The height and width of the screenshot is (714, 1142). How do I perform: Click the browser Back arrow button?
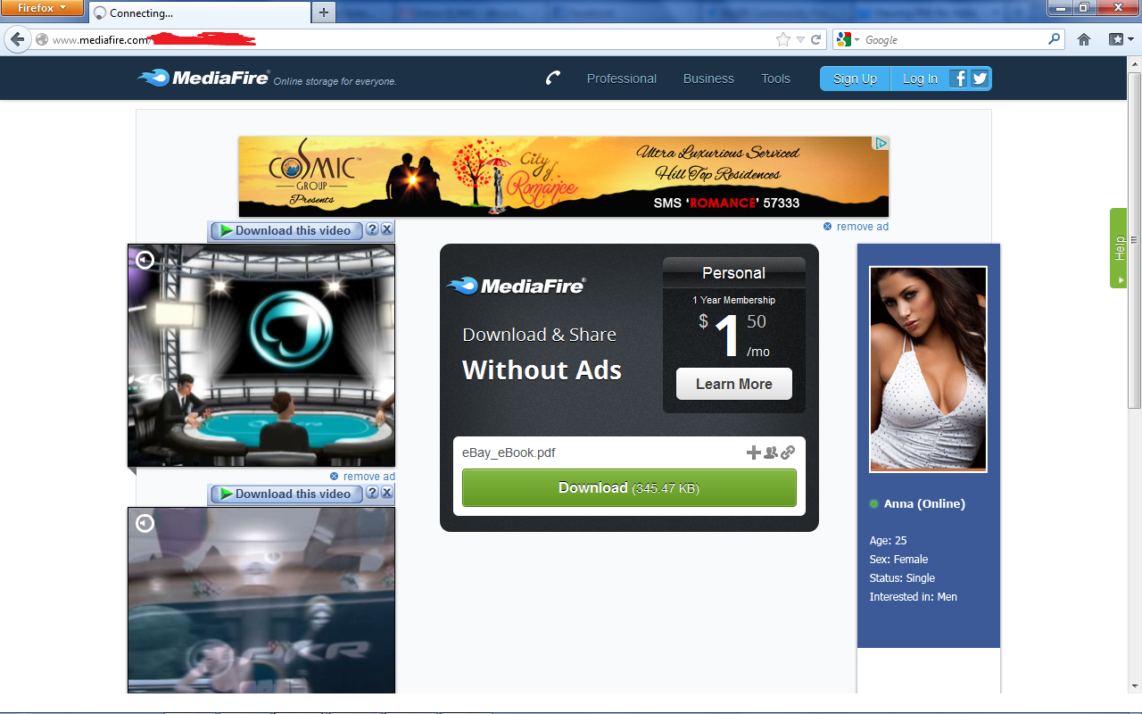click(17, 39)
